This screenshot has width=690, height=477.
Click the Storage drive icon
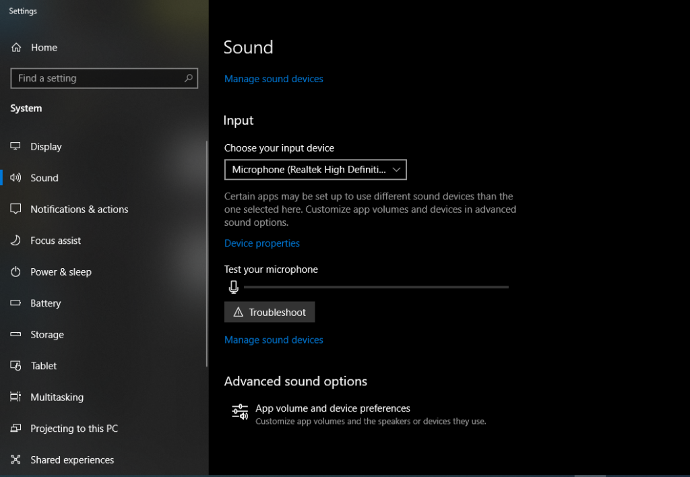[16, 335]
